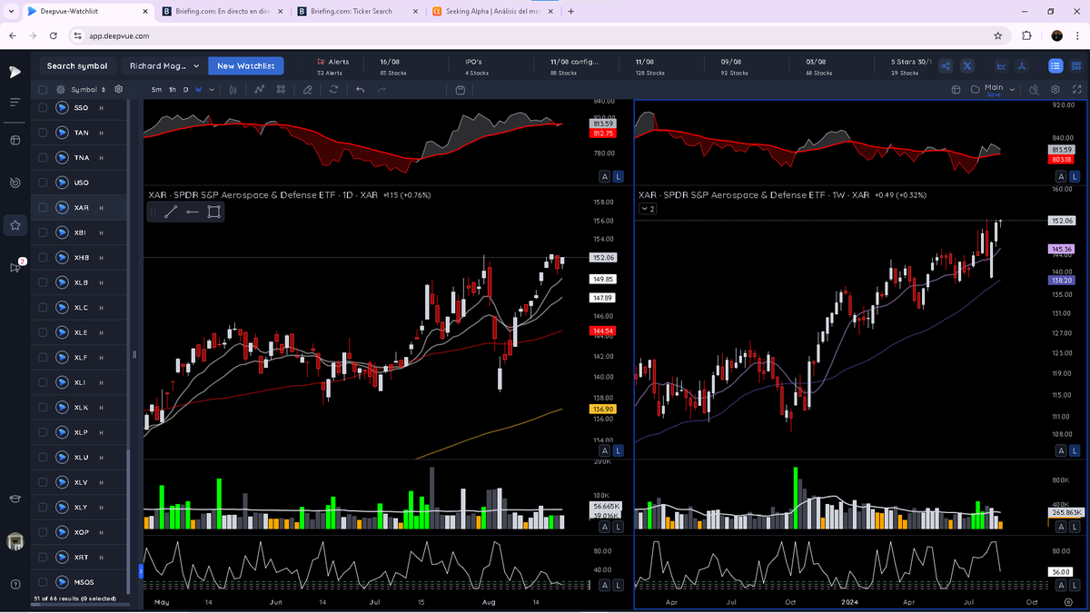The width and height of the screenshot is (1090, 613).
Task: Open the 03/08 watchlist tab
Action: tap(818, 66)
